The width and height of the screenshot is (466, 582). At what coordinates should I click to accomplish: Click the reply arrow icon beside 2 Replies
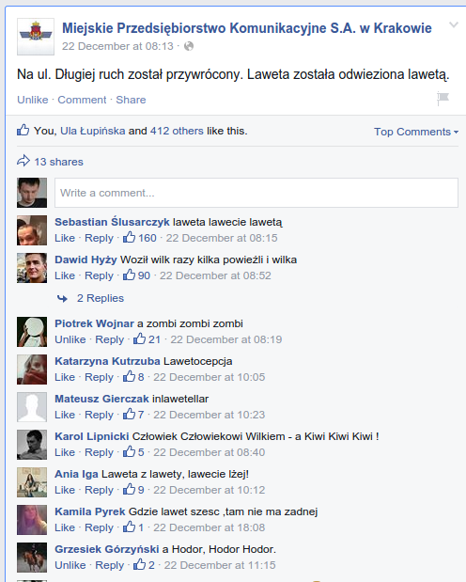click(62, 298)
